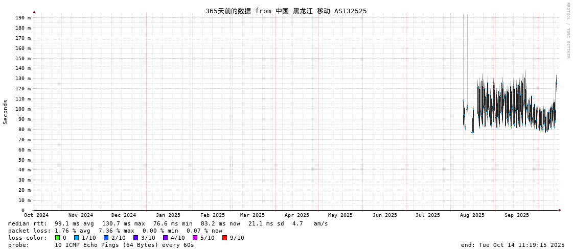Image resolution: width=573 pixels, height=252 pixels.
Task: Click the '0.07 % now' packet loss value
Action: coord(204,231)
